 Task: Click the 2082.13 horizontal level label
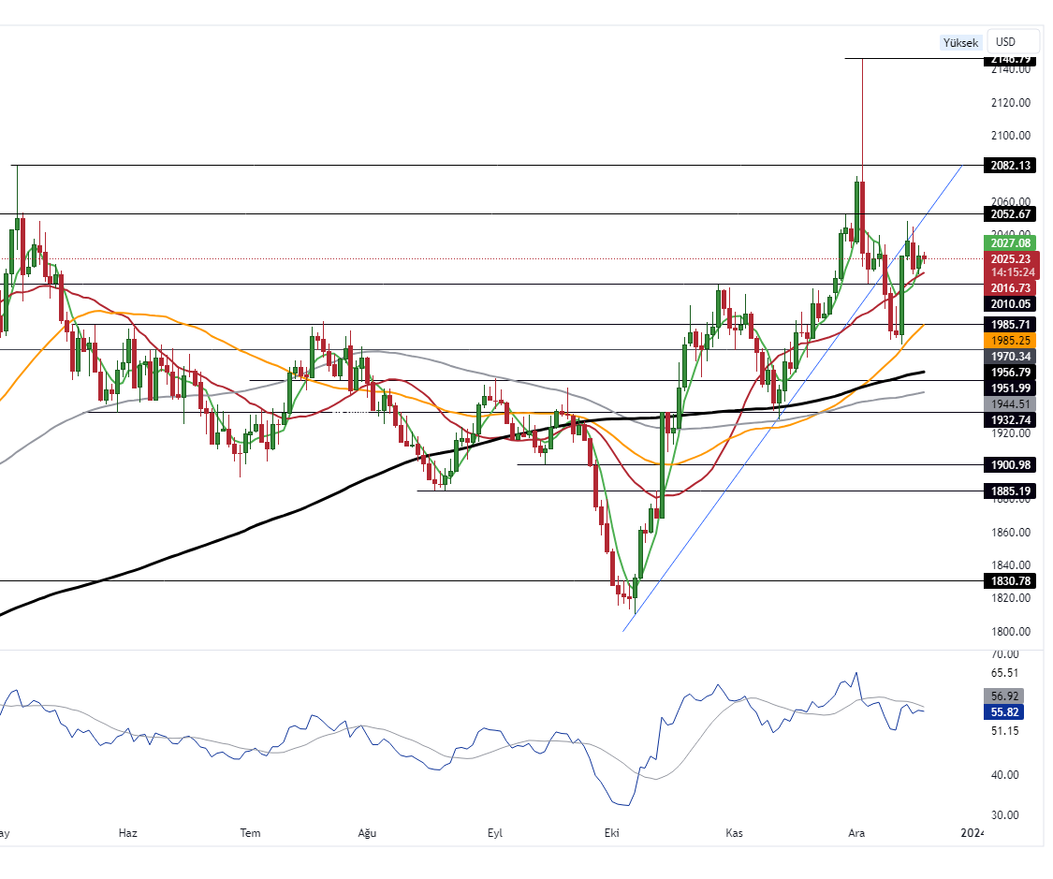pyautogui.click(x=1010, y=166)
